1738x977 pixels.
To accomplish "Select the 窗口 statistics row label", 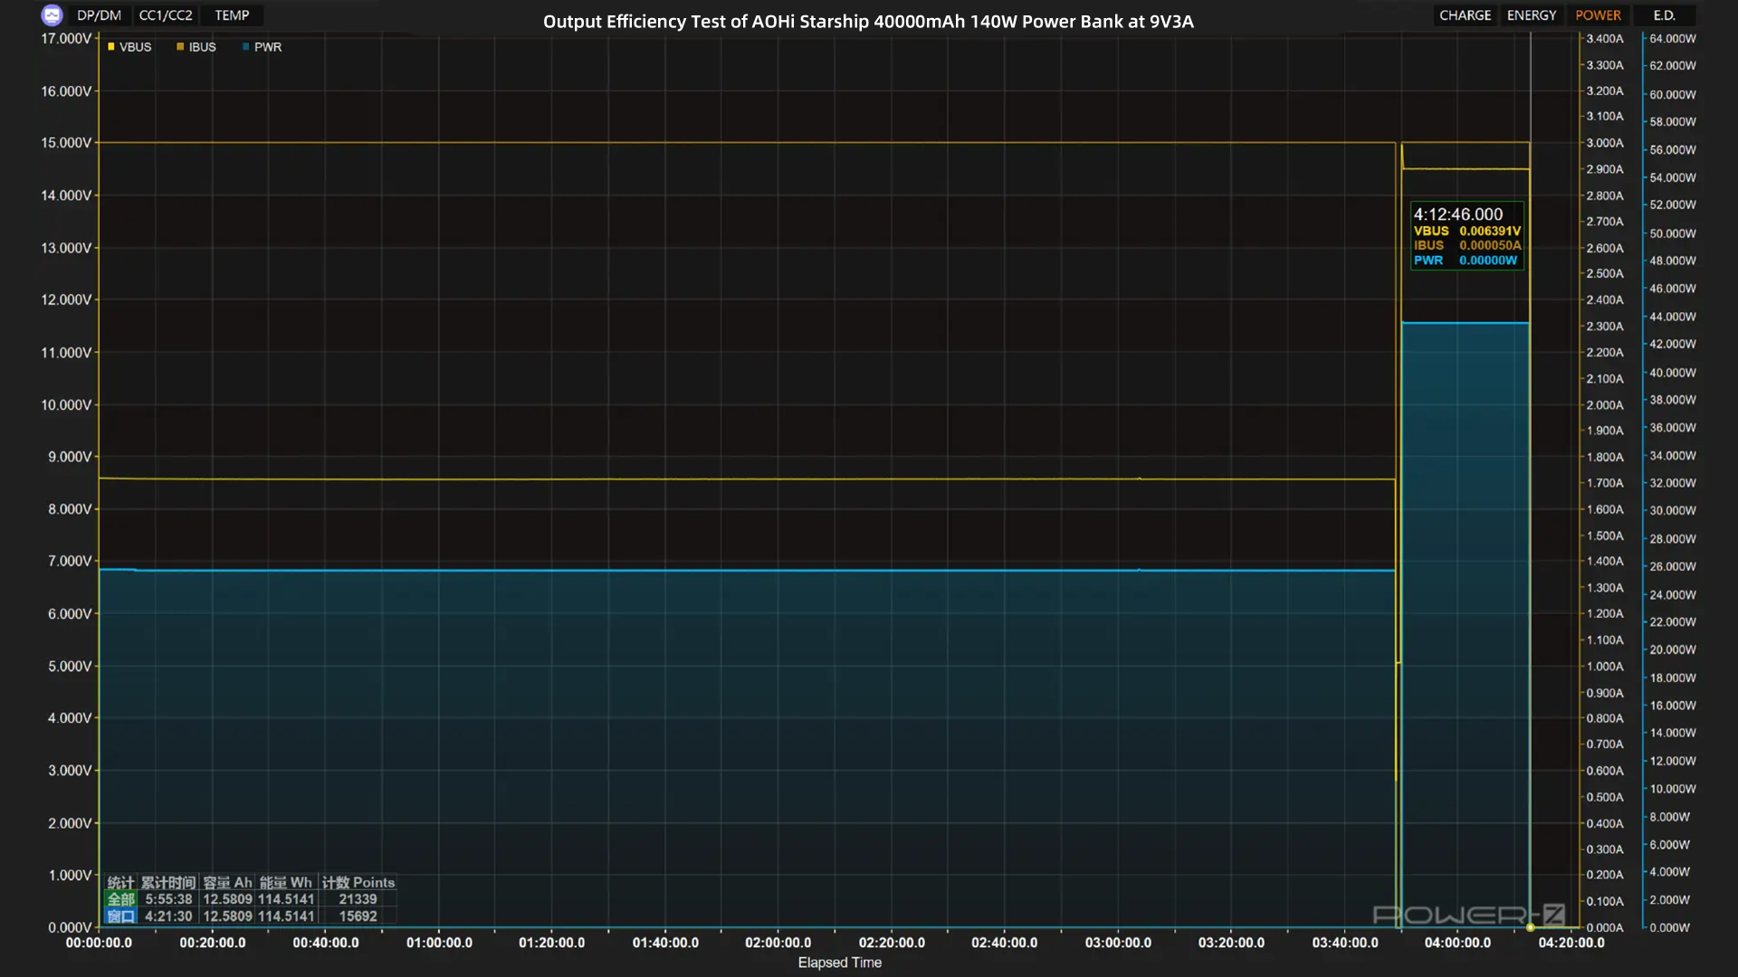I will point(120,916).
